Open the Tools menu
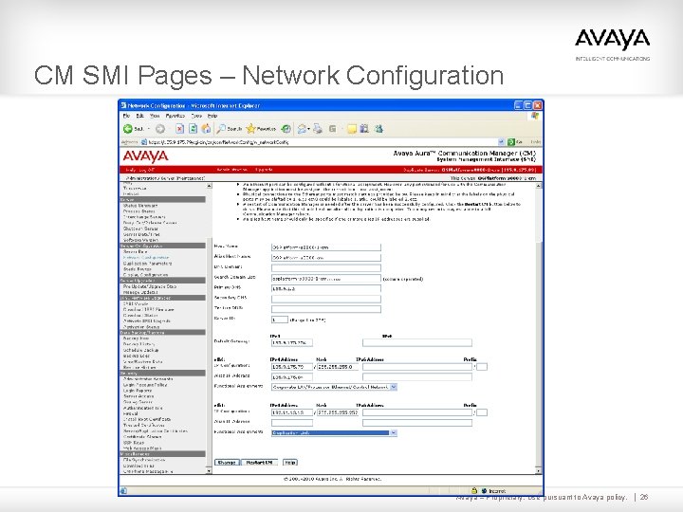The height and width of the screenshot is (512, 683). pyautogui.click(x=196, y=116)
